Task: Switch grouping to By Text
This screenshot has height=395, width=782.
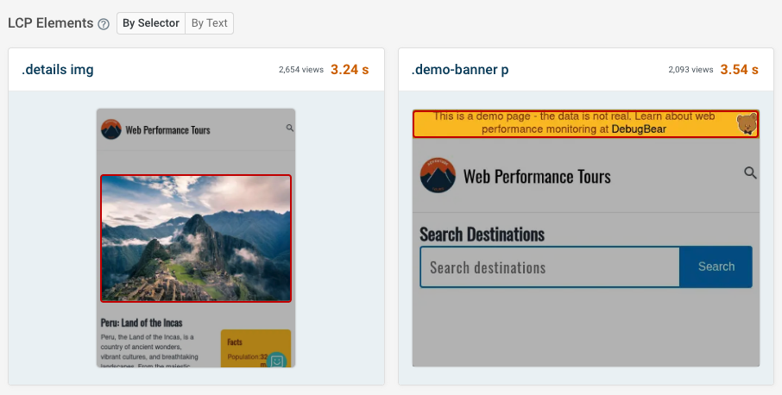Action: pyautogui.click(x=210, y=23)
